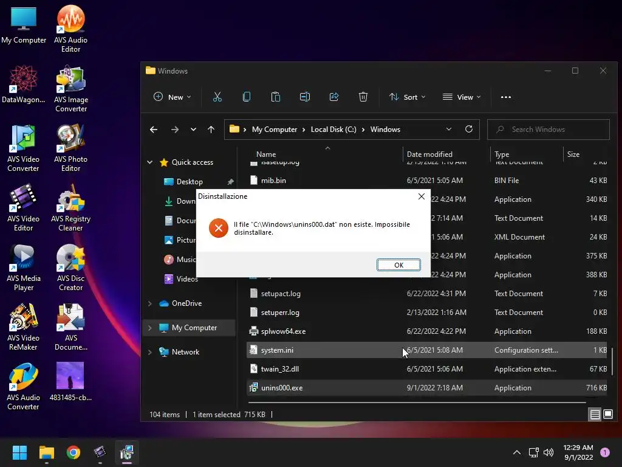Click the Cut scissors icon
The height and width of the screenshot is (467, 622).
[217, 97]
